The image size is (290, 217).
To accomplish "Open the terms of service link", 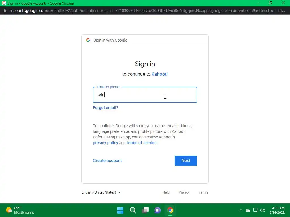I will coord(142,143).
